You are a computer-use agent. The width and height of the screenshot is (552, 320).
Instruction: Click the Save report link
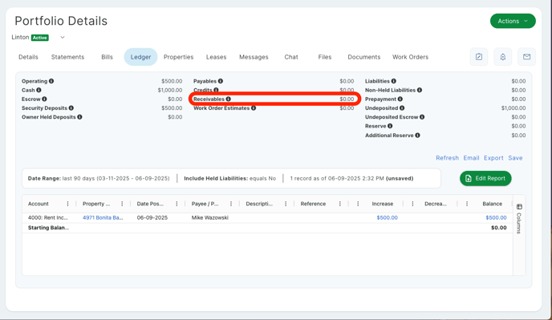pyautogui.click(x=515, y=158)
